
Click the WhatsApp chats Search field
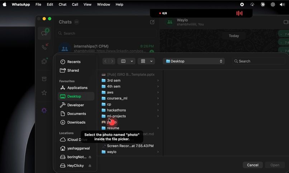pyautogui.click(x=106, y=33)
